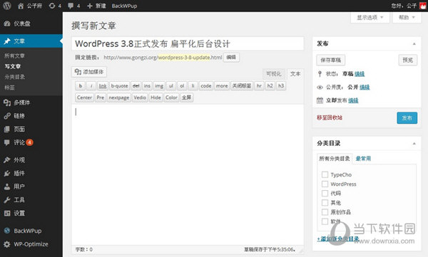Viewport: 428px width, 257px height.
Task: Select the 最常用 most used tab
Action: [x=363, y=159]
